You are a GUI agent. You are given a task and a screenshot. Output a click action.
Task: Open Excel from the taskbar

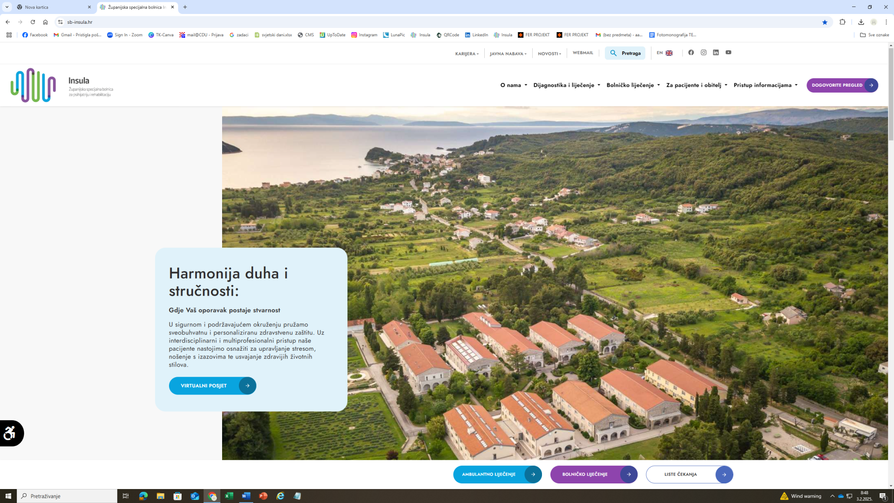coord(229,496)
